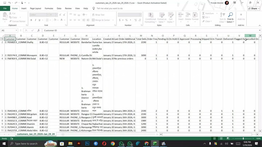Open the Merge & Center dropdown arrow
Screen dimensions: 262x147
click(x=113, y=20)
